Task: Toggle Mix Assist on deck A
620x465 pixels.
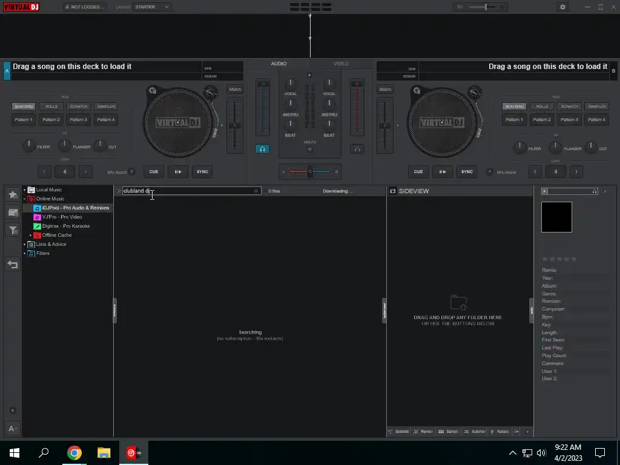Action: tap(131, 172)
